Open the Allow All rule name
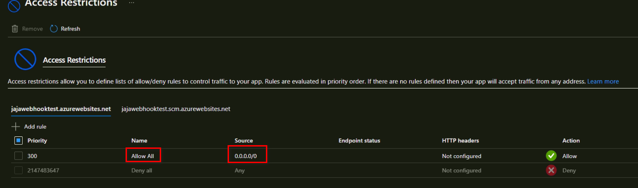Screen dimensions: 638x188 point(143,156)
